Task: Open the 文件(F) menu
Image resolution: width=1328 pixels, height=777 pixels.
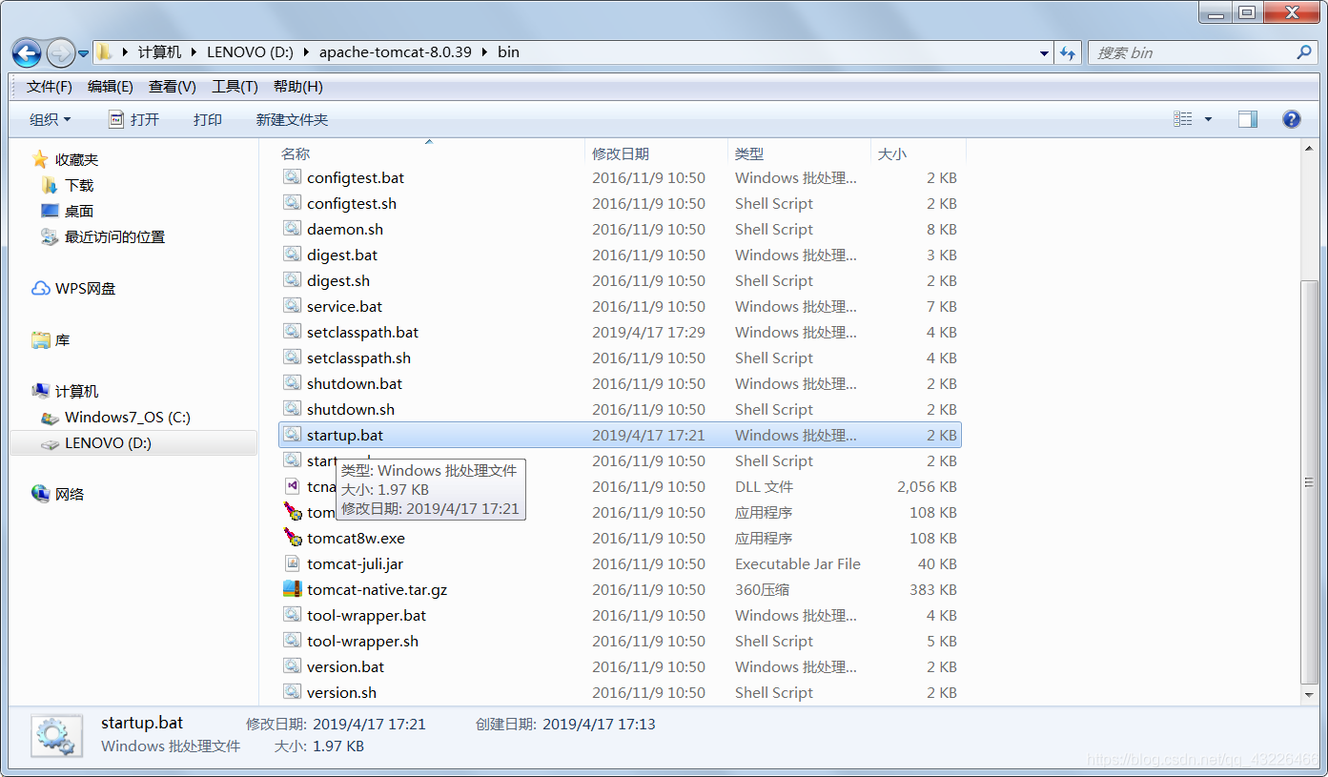Action: (x=50, y=86)
